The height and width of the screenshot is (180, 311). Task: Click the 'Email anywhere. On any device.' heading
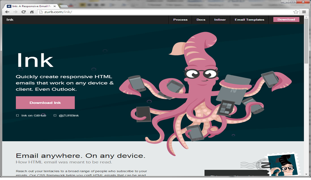pyautogui.click(x=80, y=156)
